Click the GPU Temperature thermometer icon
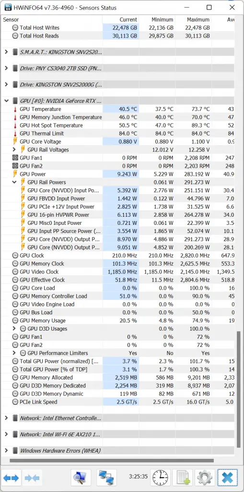244x492 pixels. pyautogui.click(x=15, y=109)
